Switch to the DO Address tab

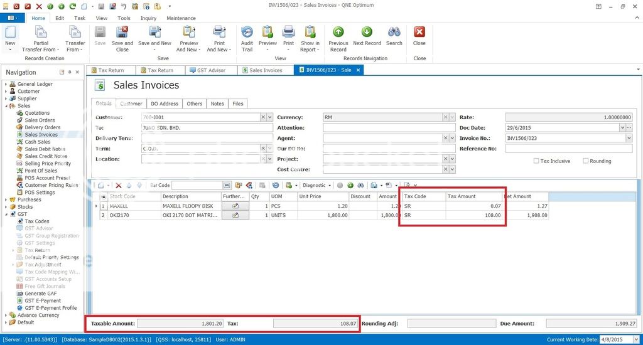pos(165,103)
